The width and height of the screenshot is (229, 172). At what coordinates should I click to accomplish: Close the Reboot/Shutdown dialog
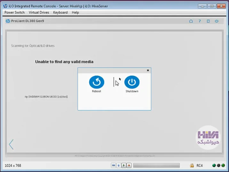tap(148, 70)
